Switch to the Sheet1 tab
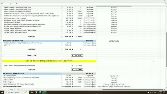This screenshot has width=167, height=94. (11, 89)
